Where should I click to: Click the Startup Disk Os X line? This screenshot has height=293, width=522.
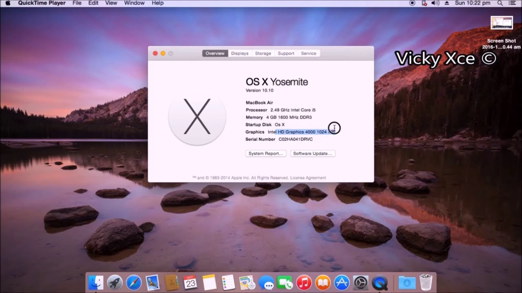tap(265, 125)
